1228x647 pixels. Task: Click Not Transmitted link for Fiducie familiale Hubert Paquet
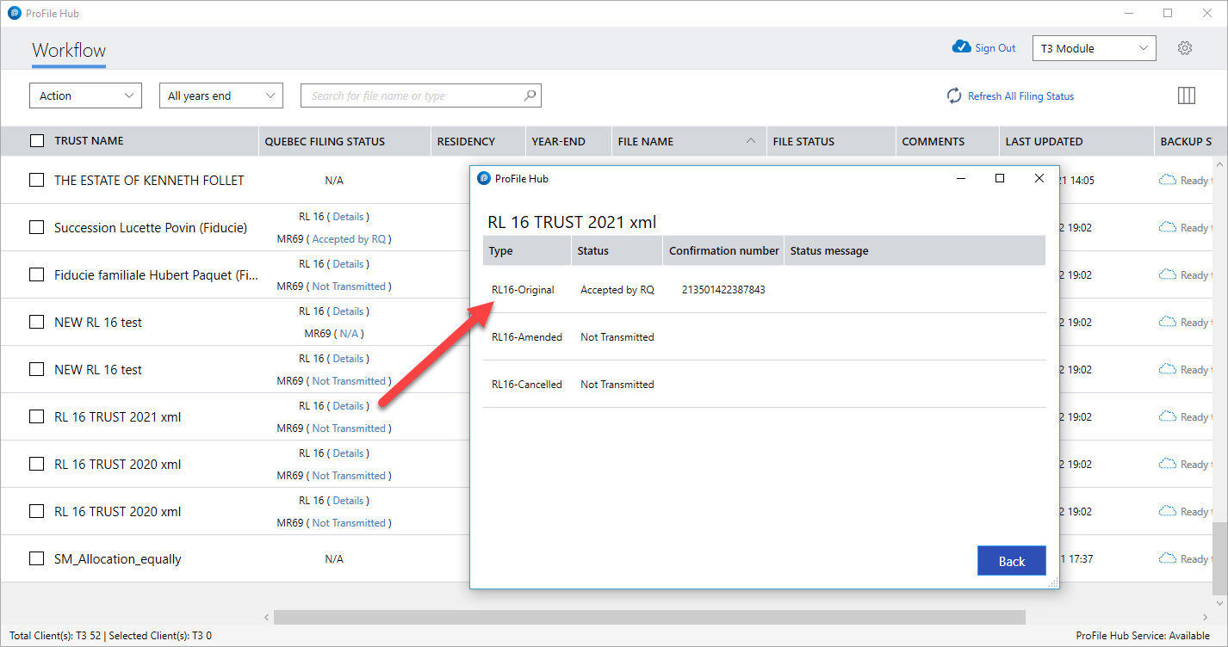pyautogui.click(x=349, y=287)
